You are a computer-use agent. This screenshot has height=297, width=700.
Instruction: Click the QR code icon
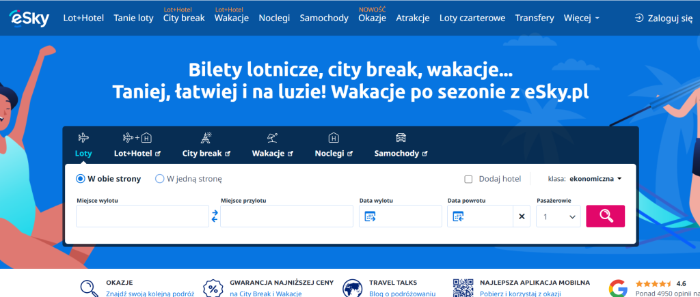point(463,288)
